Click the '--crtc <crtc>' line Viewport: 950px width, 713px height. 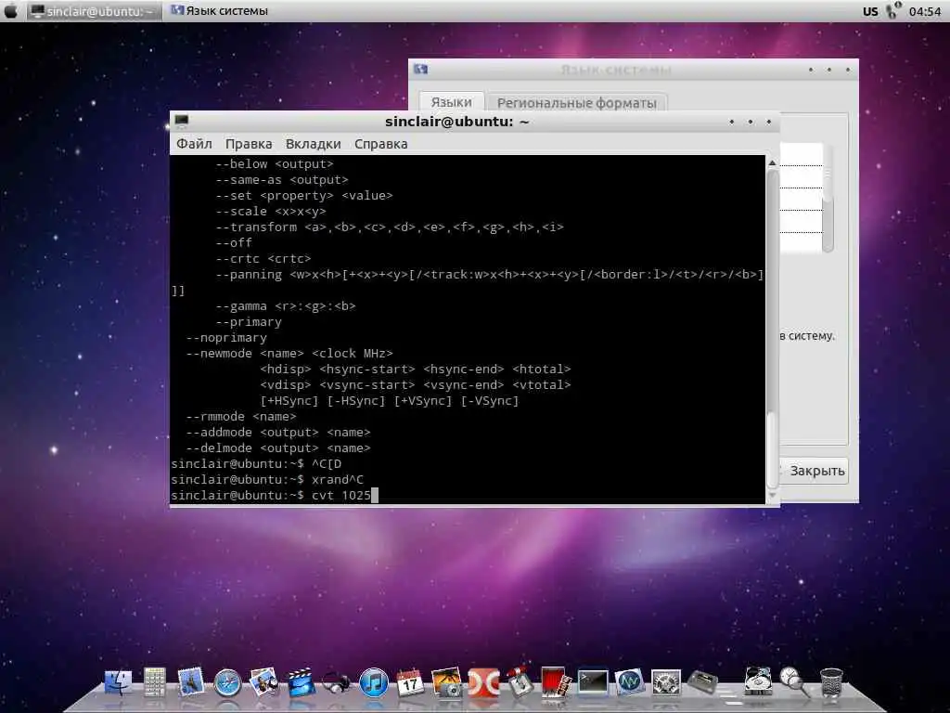tap(263, 259)
